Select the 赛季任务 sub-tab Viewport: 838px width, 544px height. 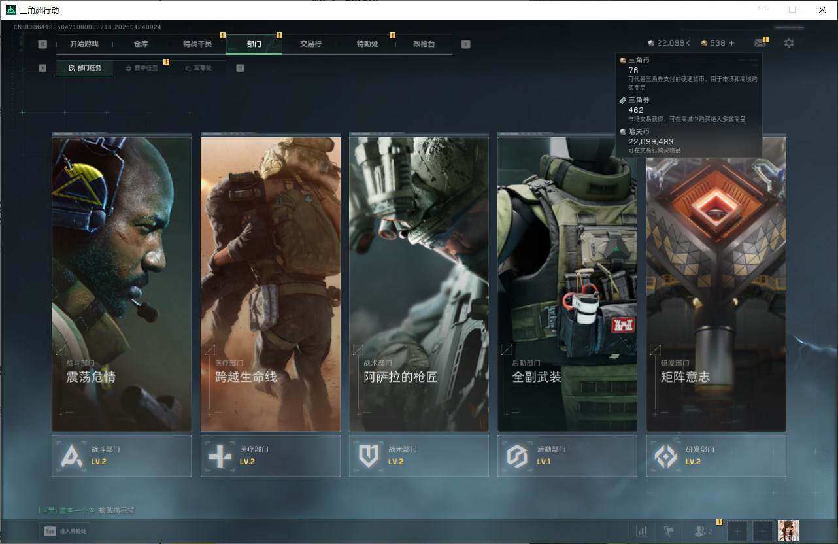[142, 68]
